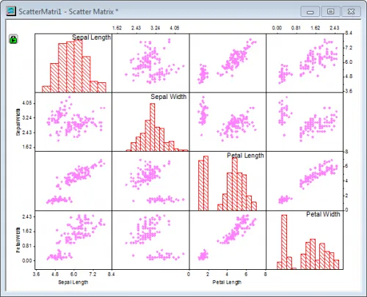Click the ScatterMatri1 window title icon
This screenshot has width=367, height=297.
point(11,11)
